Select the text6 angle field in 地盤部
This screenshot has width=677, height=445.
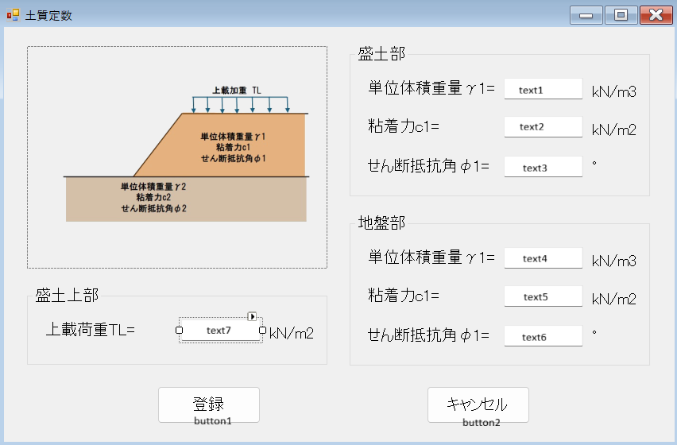543,336
